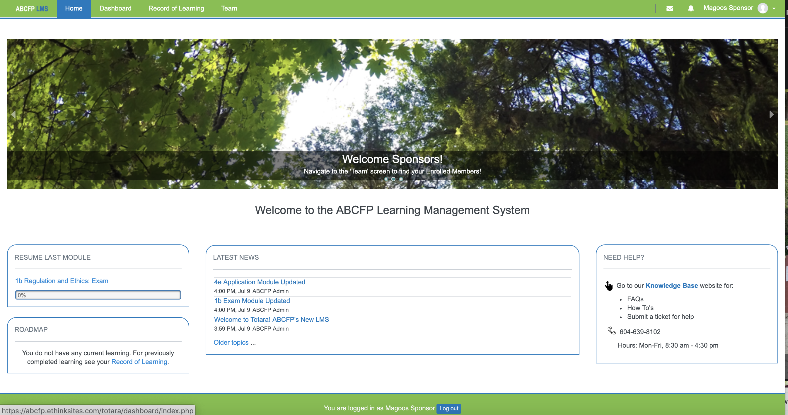
Task: Open the messages envelope icon
Action: point(670,8)
